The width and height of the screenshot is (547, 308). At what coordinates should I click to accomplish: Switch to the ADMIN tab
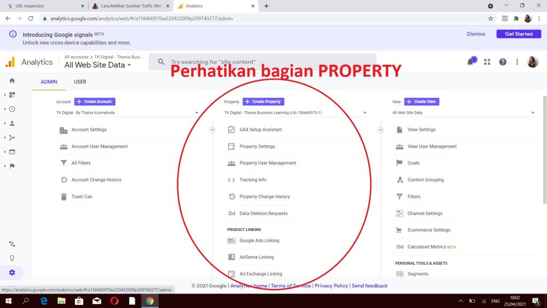(x=49, y=82)
